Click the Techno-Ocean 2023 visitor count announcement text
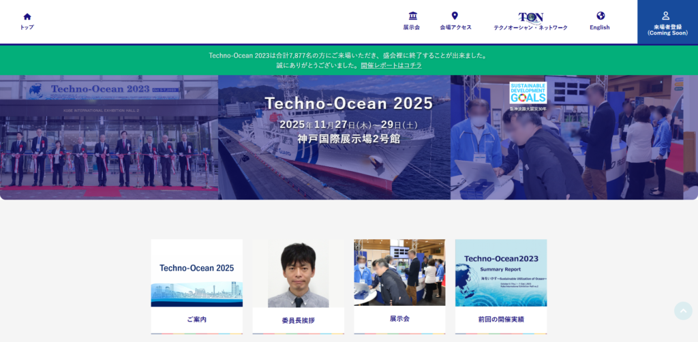Image resolution: width=698 pixels, height=342 pixels. [x=348, y=56]
